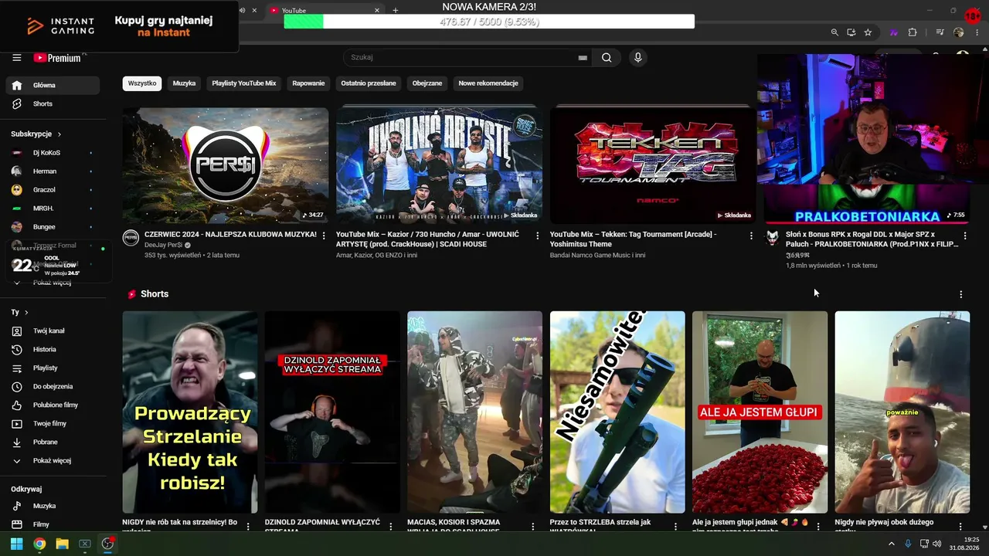Select the Ostatnio przesłane chip

tap(369, 83)
